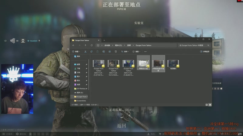Image resolution: width=243 pixels, height=136 pixels.
Task: Click 返回 to cancel game matchmaking
Action: click(122, 126)
